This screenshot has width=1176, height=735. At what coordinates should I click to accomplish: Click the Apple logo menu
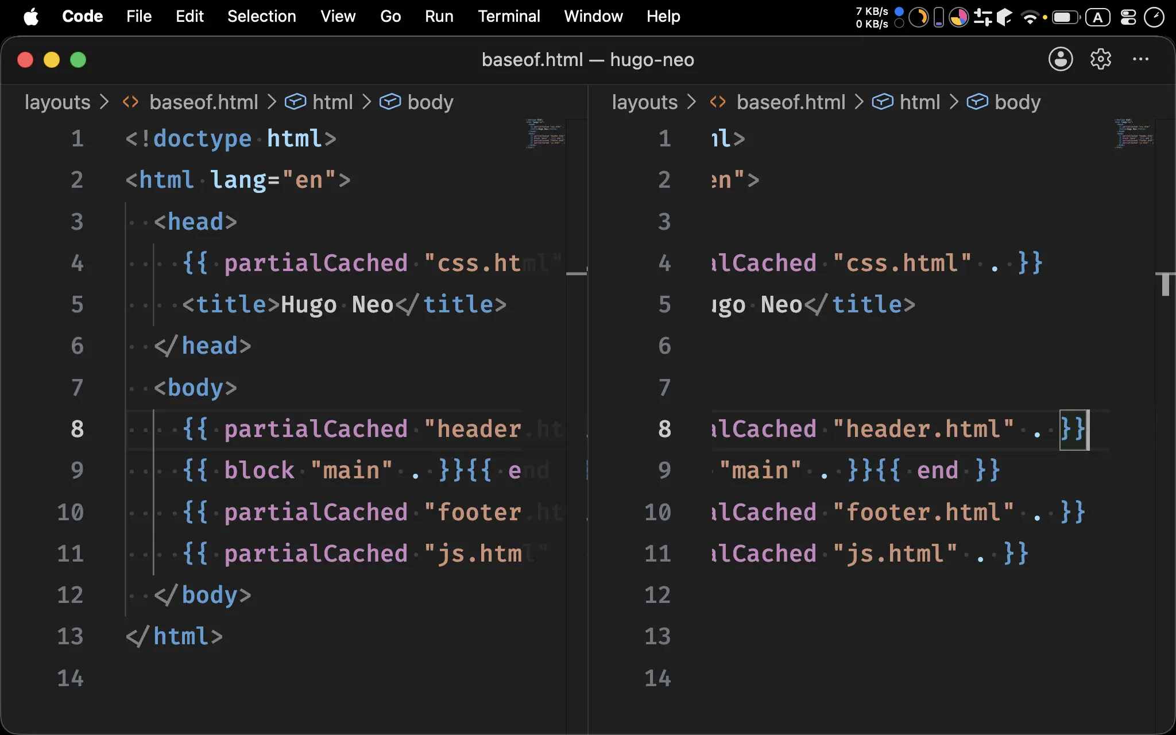32,17
